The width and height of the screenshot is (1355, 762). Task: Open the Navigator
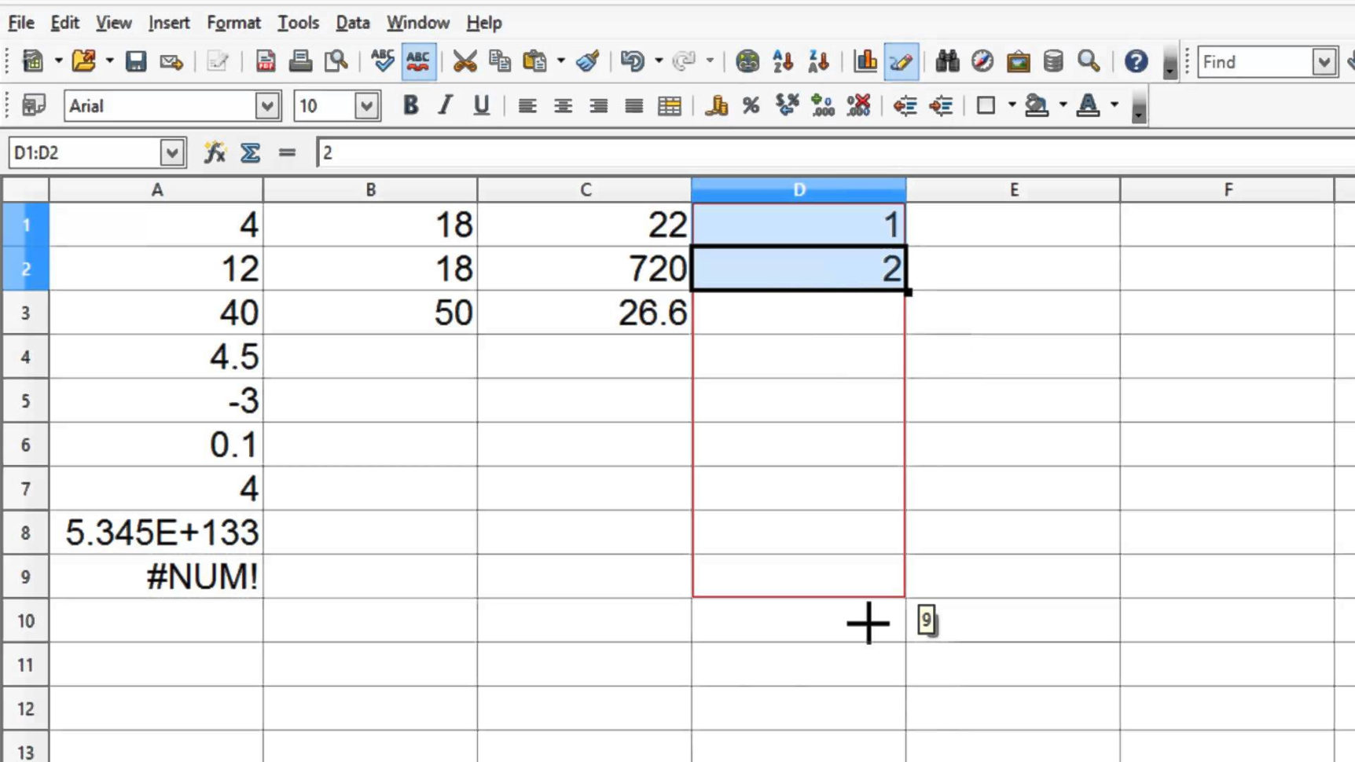tap(980, 60)
